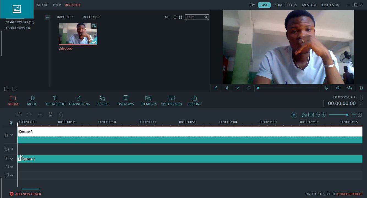Take a snapshot with the camera icon
Image resolution: width=367 pixels, height=198 pixels.
(x=338, y=88)
